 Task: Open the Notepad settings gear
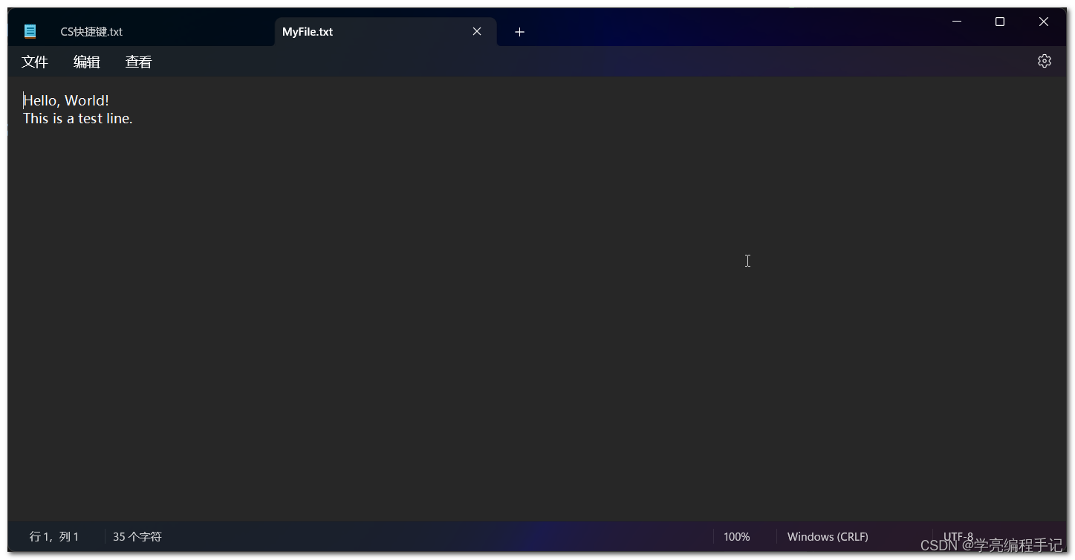point(1044,61)
